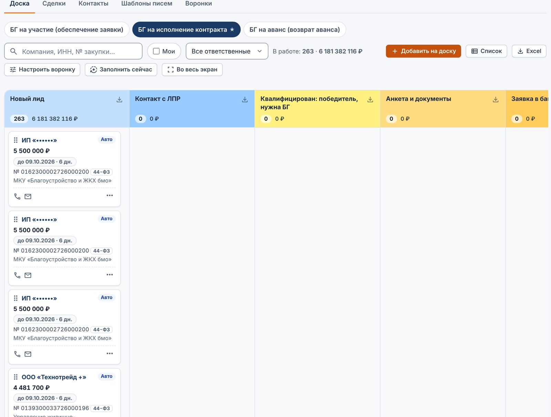Switch to the Сделки tab
The width and height of the screenshot is (551, 417).
54,4
